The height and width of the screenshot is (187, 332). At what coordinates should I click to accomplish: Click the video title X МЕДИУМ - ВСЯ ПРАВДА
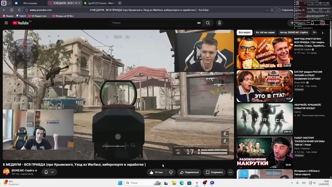[x=74, y=164]
